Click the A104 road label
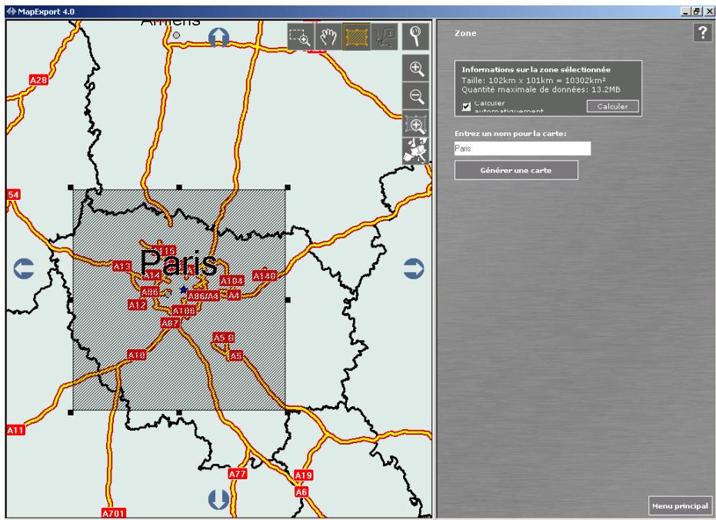 231,280
